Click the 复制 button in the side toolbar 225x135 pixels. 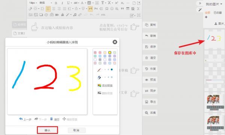click(150, 25)
